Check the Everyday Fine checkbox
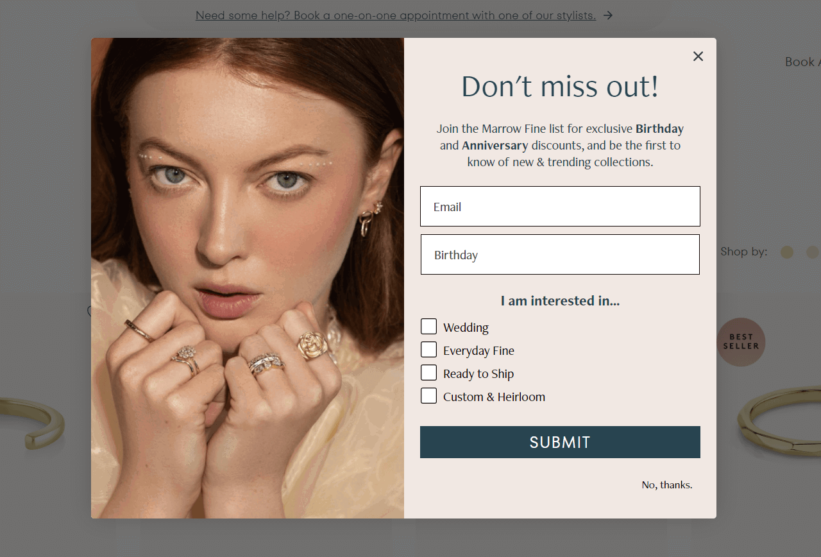This screenshot has width=821, height=557. pos(428,349)
